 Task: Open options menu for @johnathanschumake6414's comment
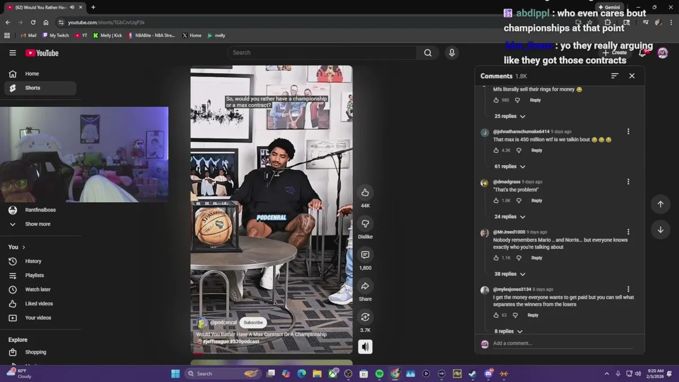pyautogui.click(x=628, y=132)
